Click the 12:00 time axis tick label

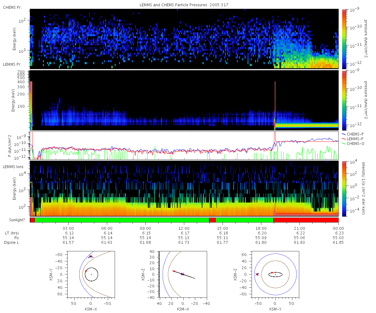[x=184, y=228]
